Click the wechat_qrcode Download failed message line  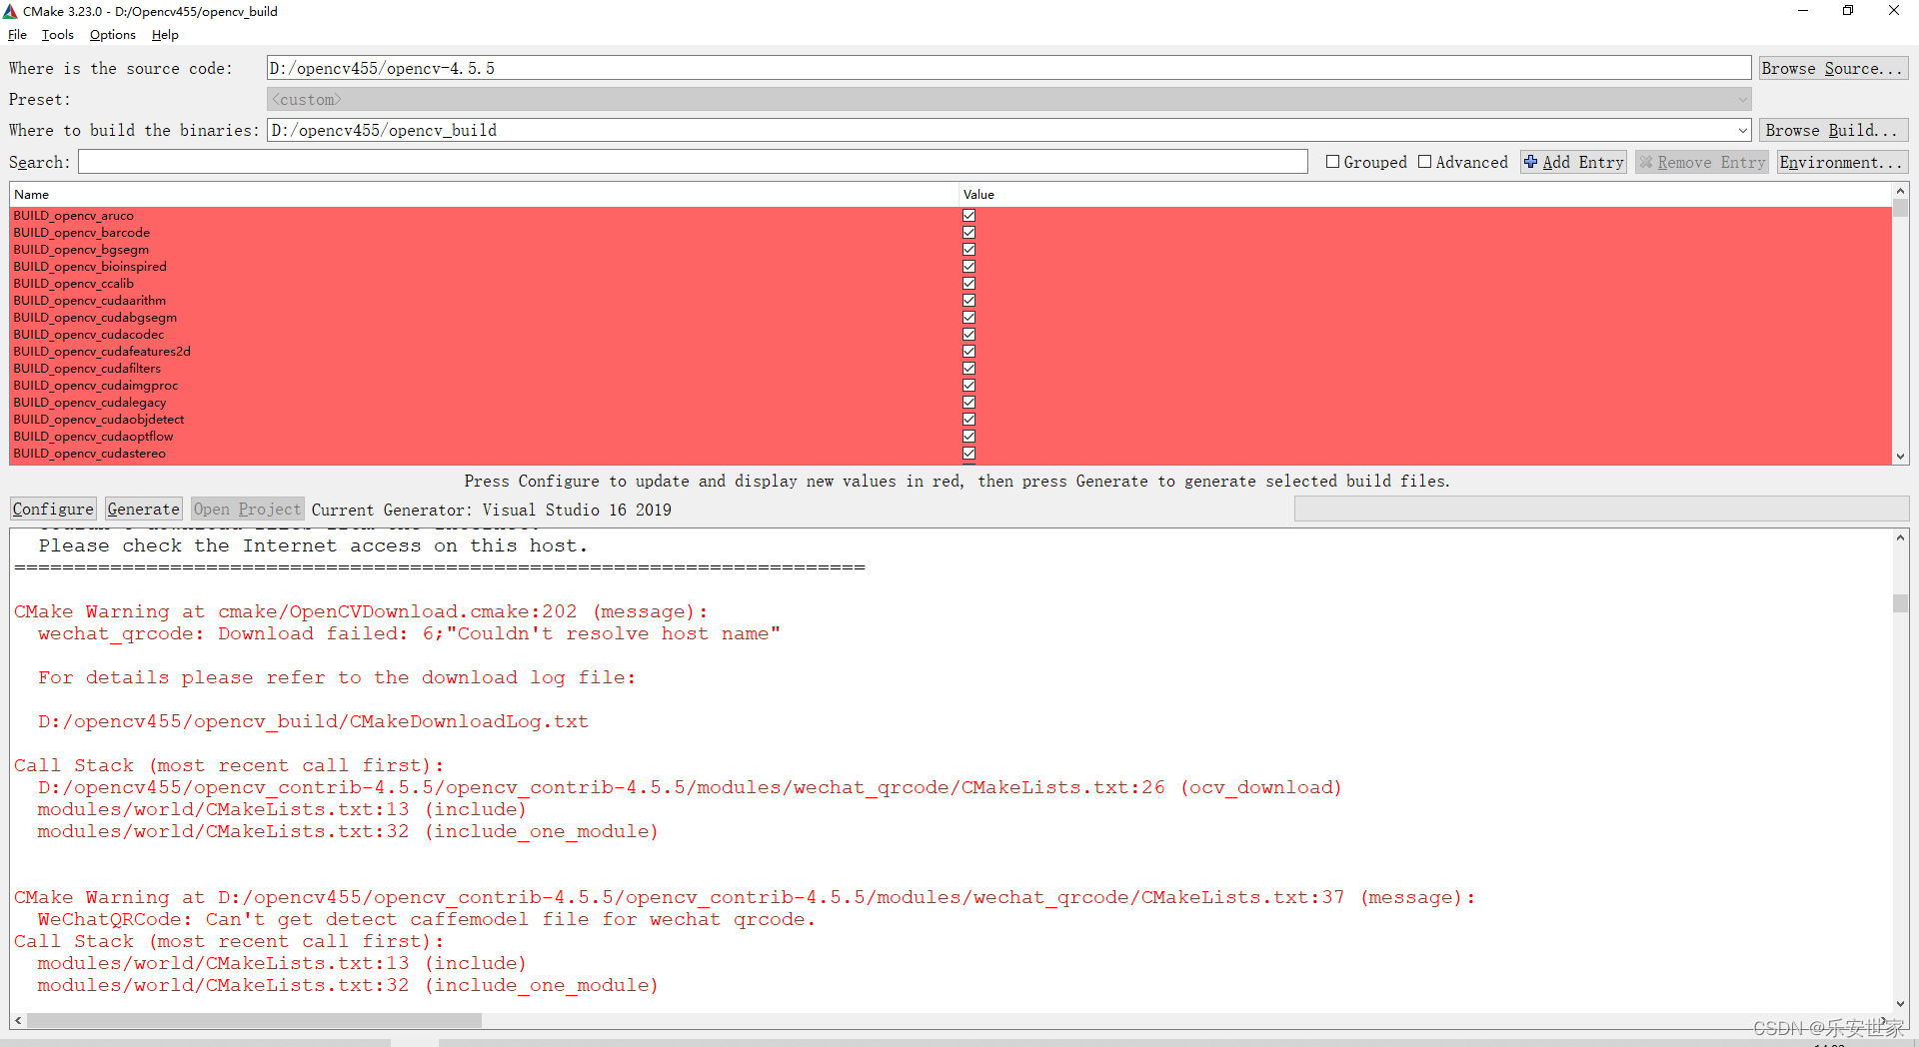point(409,633)
